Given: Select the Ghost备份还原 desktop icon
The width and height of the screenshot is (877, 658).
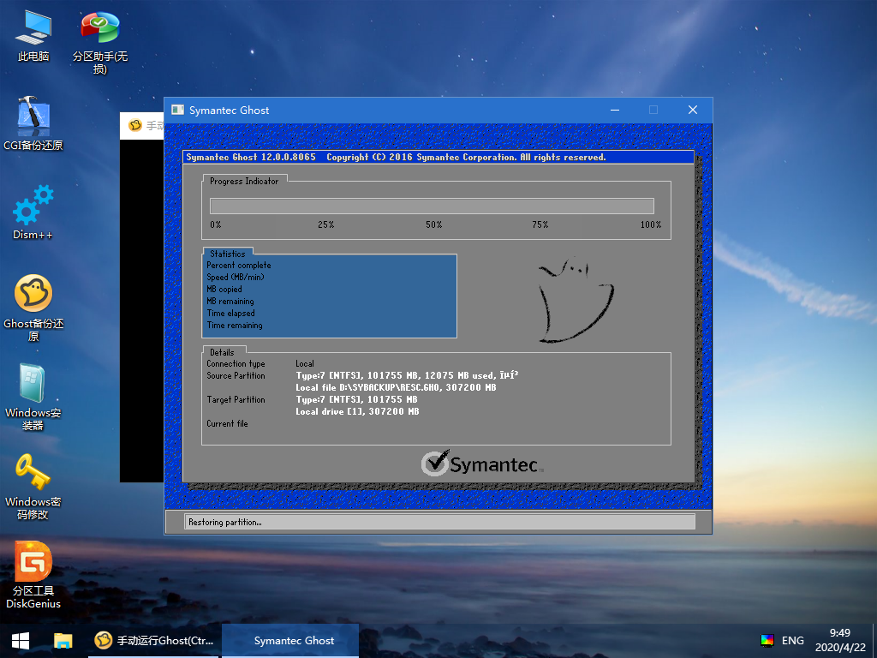Looking at the screenshot, I should pyautogui.click(x=33, y=308).
